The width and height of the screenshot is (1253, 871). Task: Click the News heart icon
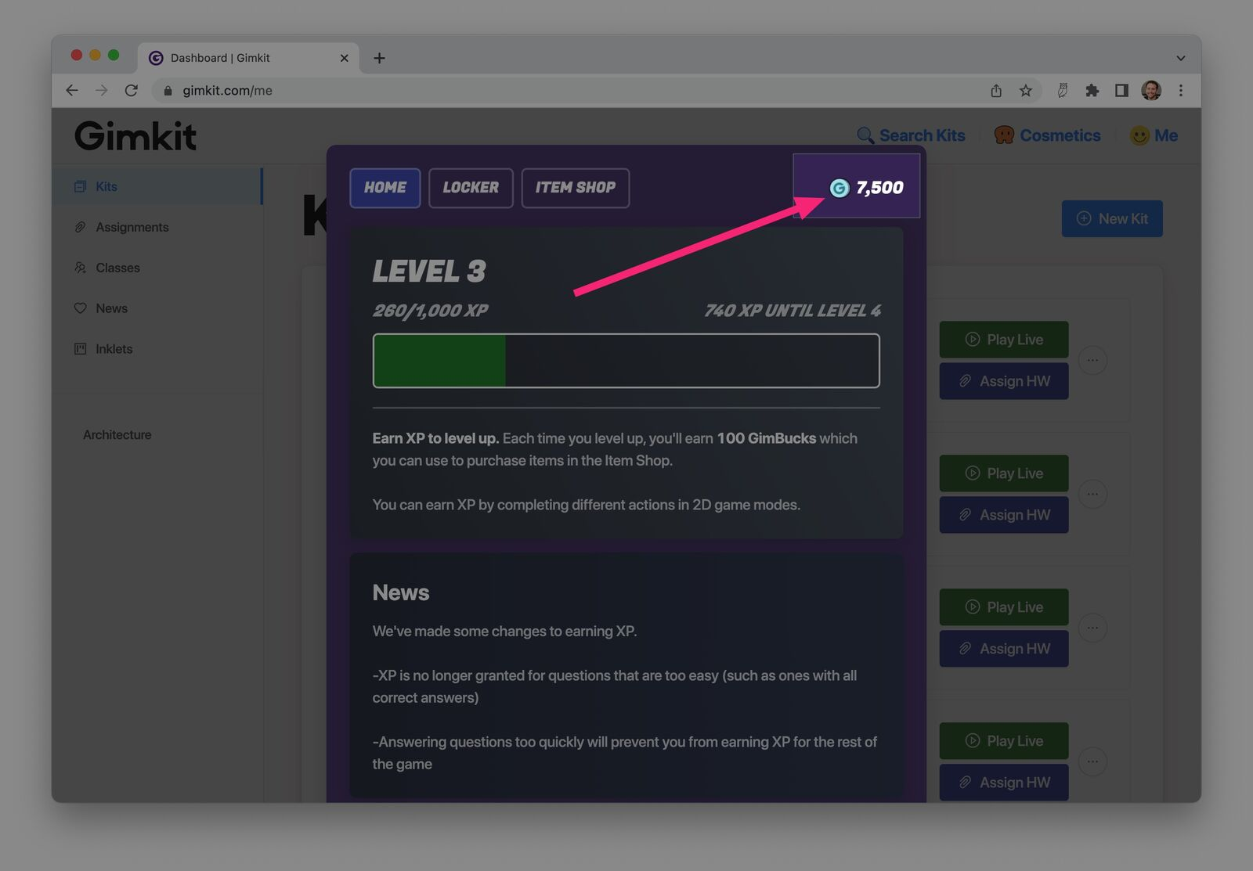(80, 308)
